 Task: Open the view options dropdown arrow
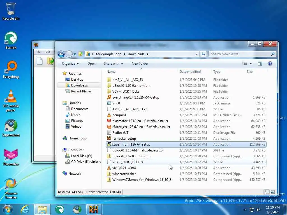pyautogui.click(x=251, y=64)
